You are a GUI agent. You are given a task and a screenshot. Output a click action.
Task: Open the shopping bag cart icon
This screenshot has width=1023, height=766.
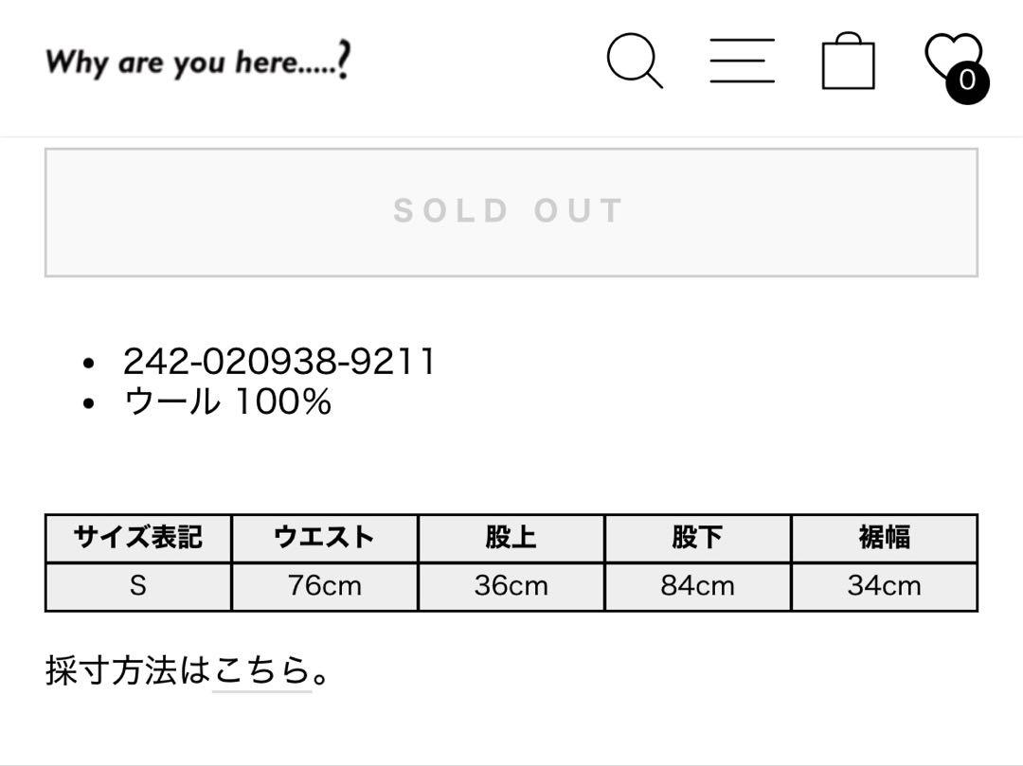[848, 61]
